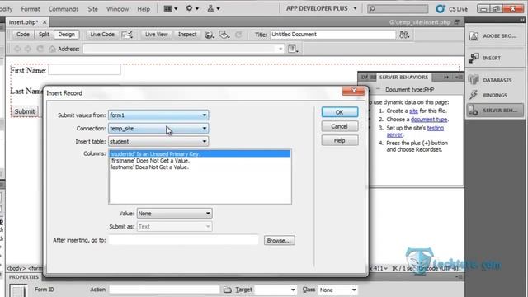Open the Address bar dropdown arrow
The width and height of the screenshot is (528, 297).
coord(280,49)
